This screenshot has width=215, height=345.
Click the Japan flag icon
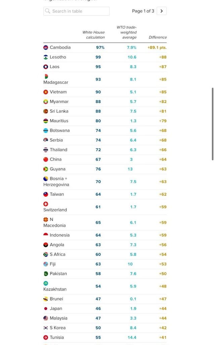(x=46, y=309)
